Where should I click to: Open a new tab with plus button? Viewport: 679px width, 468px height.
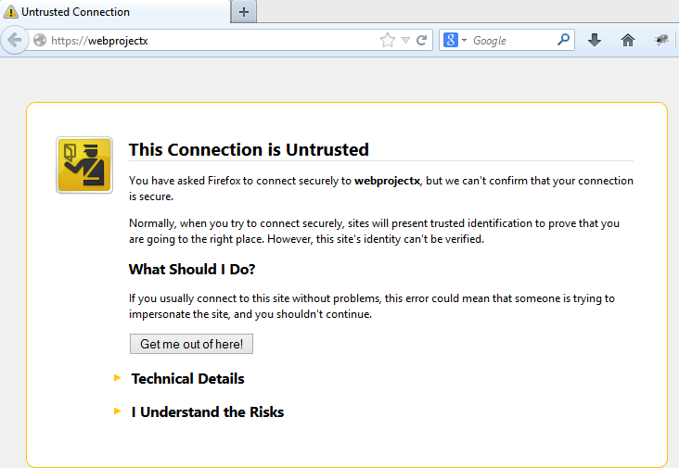244,12
